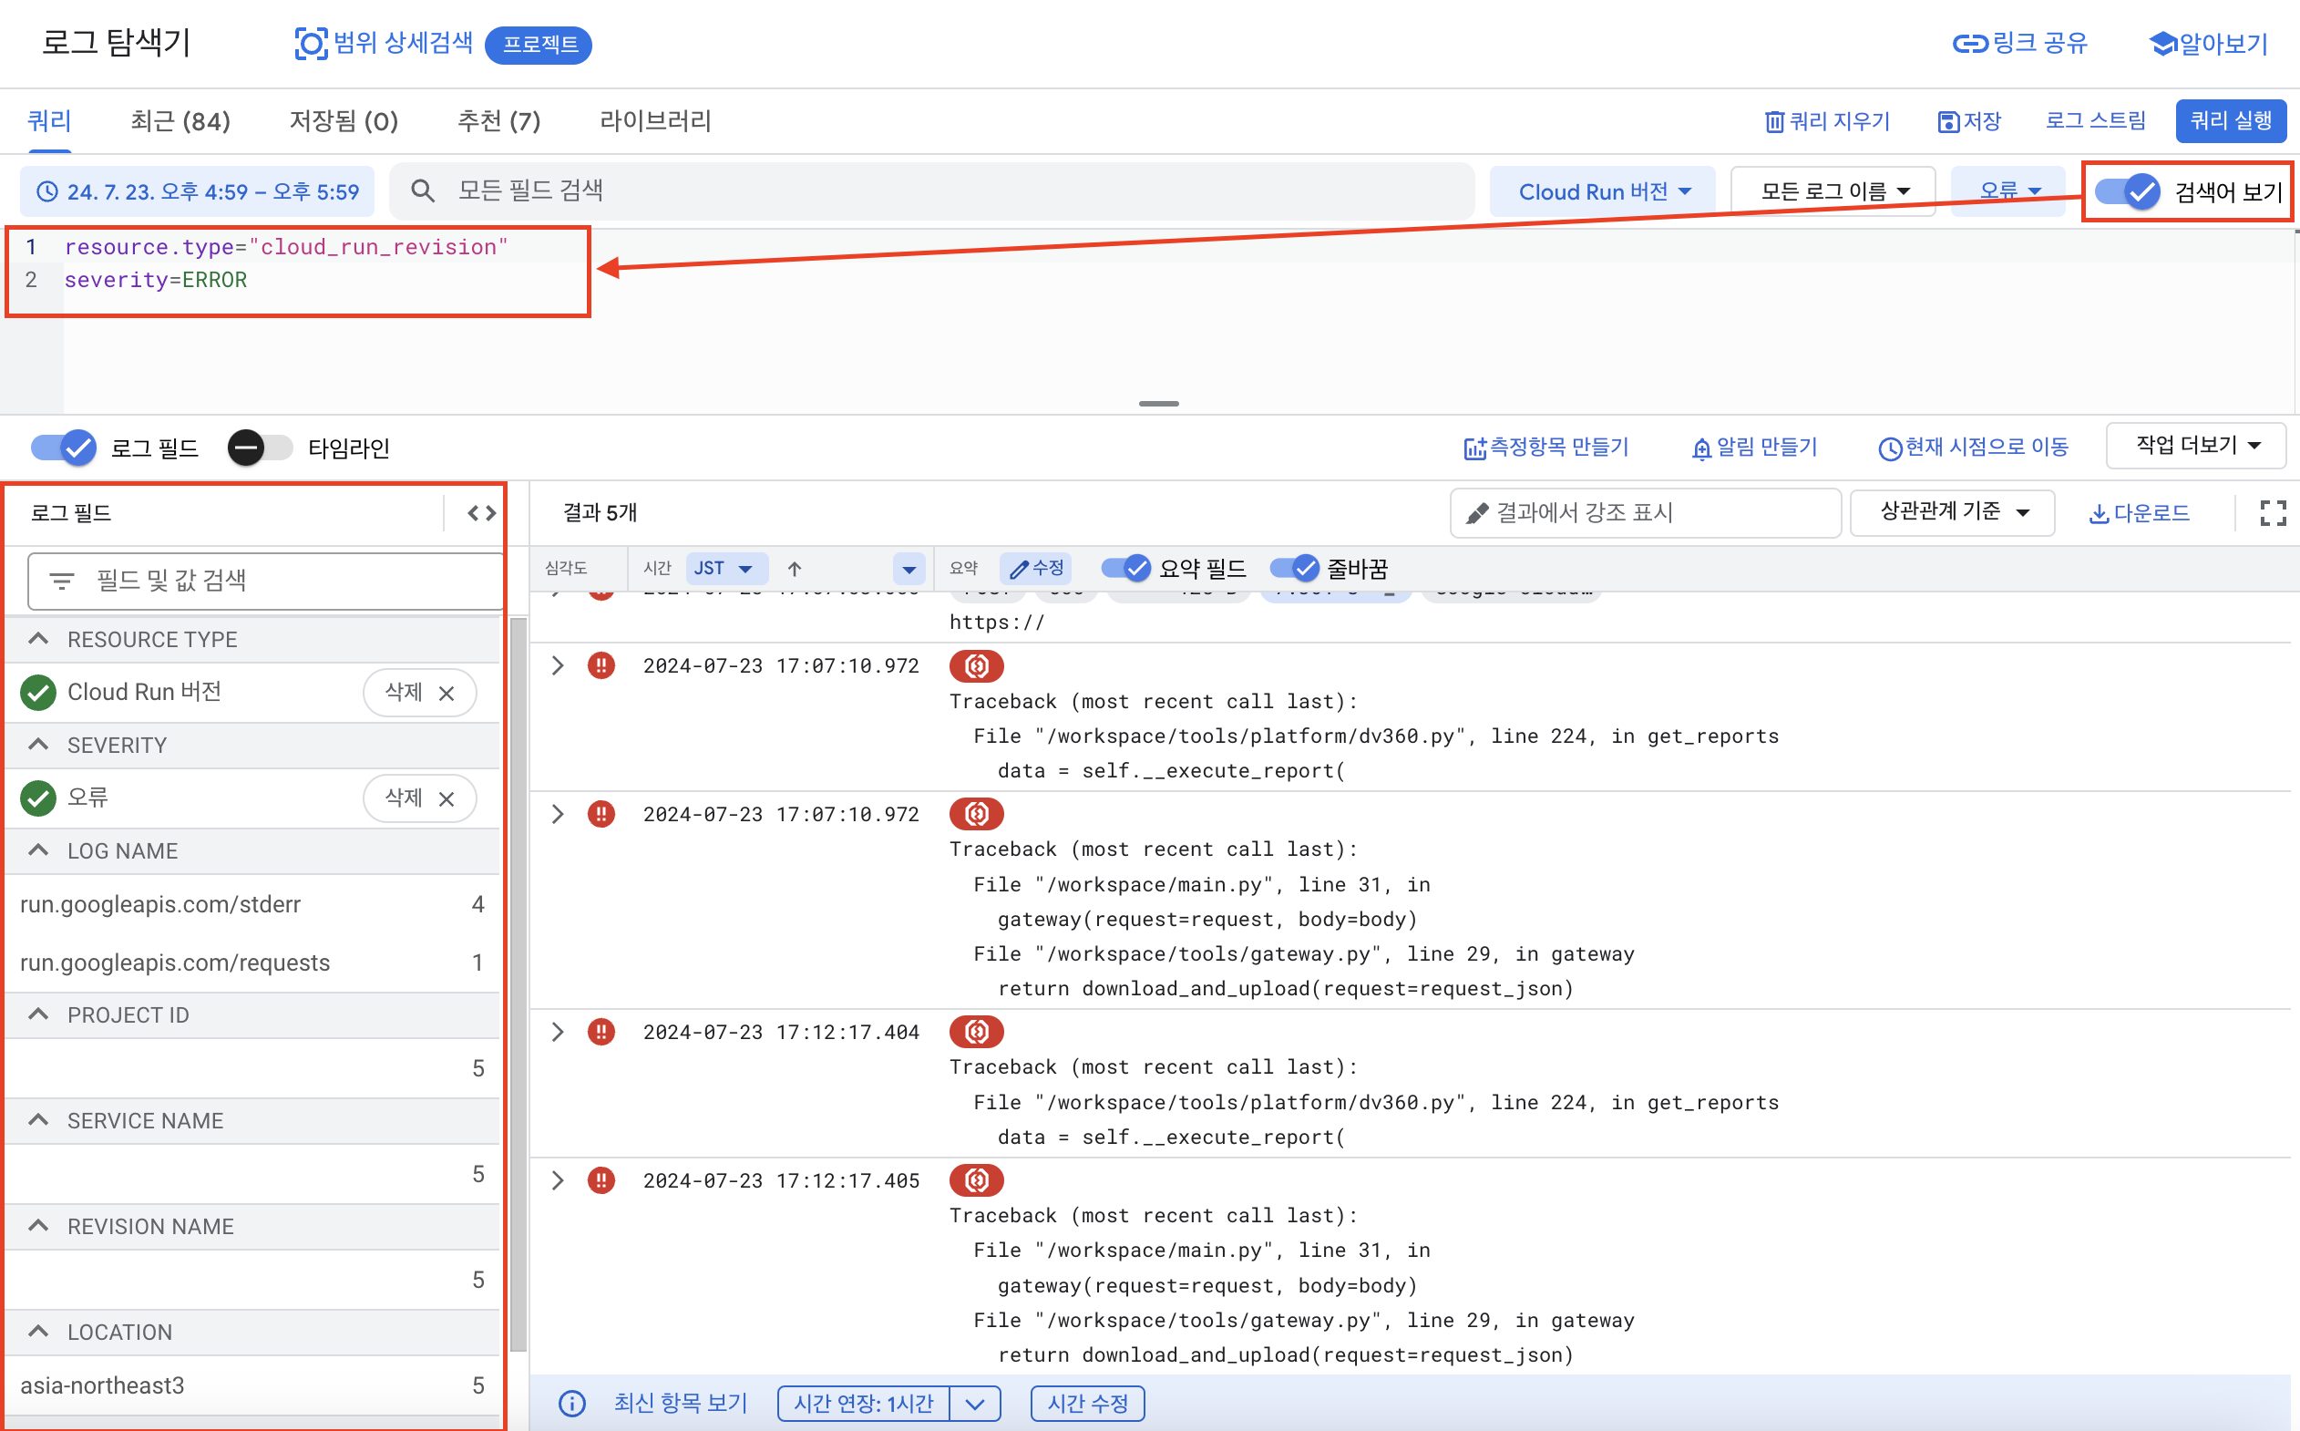This screenshot has width=2300, height=1431.
Task: Collapse the RESOURCE TYPE section
Action: (x=38, y=639)
